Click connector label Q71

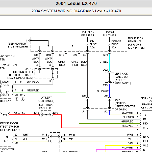click(106, 55)
